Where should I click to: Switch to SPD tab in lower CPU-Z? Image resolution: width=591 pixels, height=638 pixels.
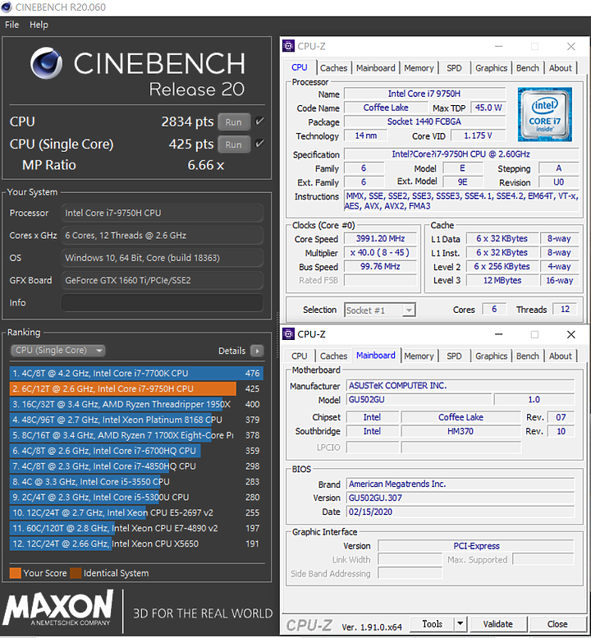click(454, 356)
